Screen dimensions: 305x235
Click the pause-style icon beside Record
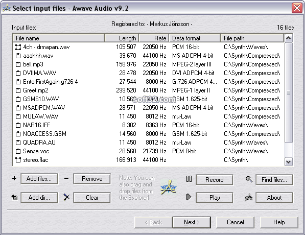189,179
